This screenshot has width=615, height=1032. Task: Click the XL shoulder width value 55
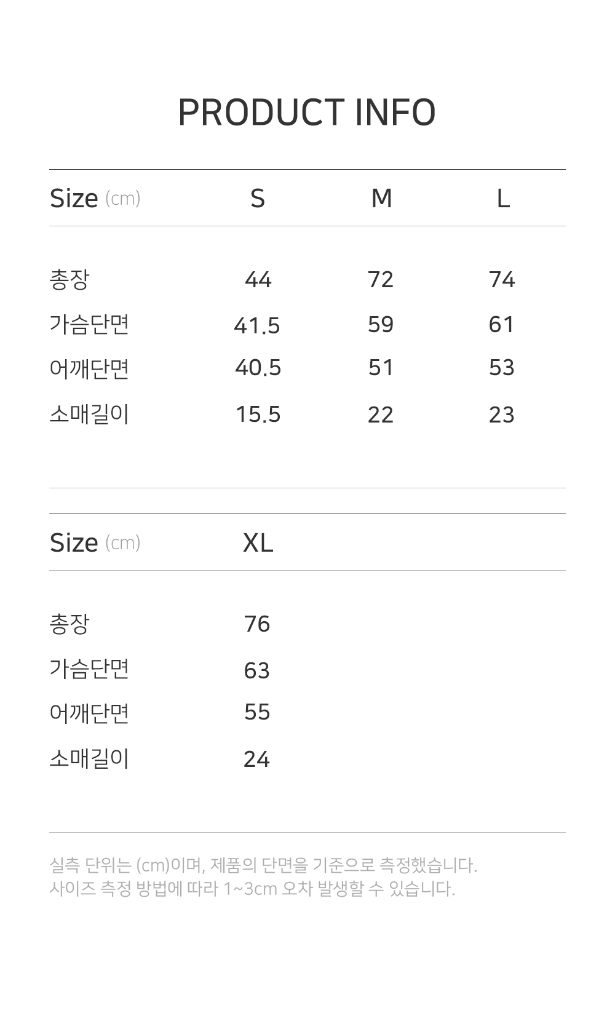257,712
